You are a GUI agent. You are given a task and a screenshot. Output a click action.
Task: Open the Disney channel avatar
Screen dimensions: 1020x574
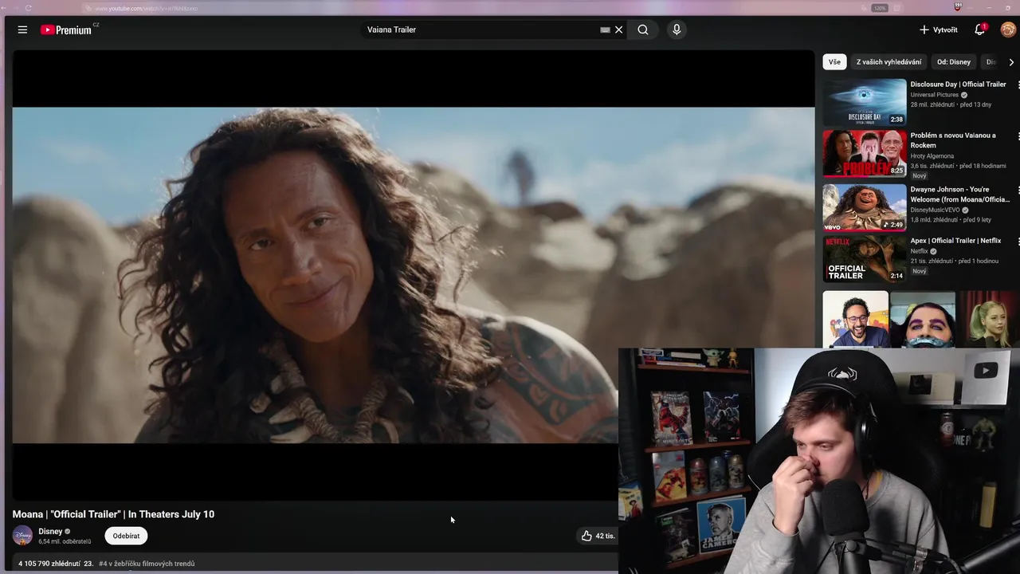[22, 536]
